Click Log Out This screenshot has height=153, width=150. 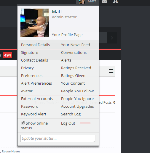(x=68, y=123)
